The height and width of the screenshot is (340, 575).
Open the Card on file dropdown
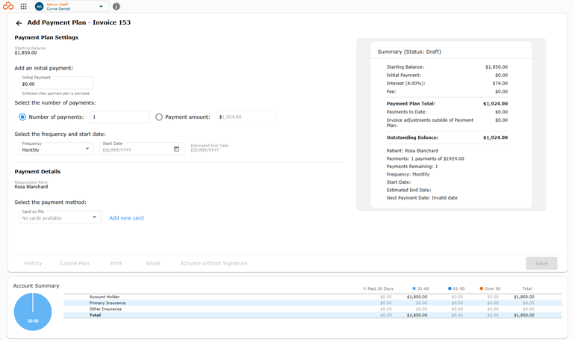coord(60,217)
